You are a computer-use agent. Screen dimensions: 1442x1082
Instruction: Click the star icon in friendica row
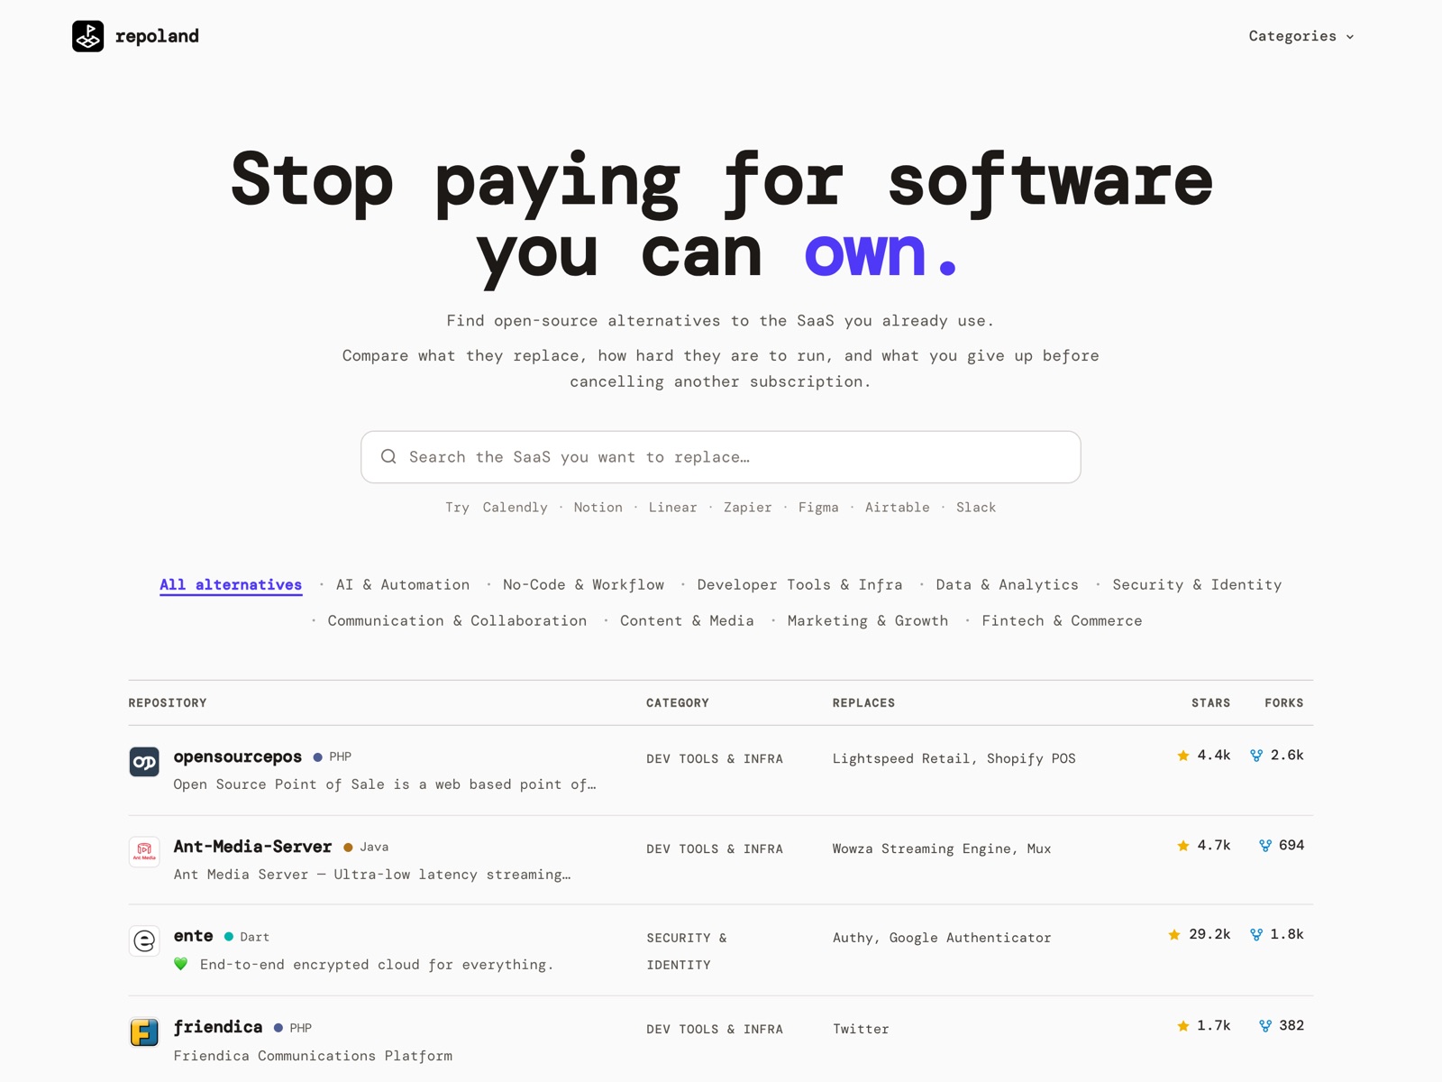tap(1183, 1026)
